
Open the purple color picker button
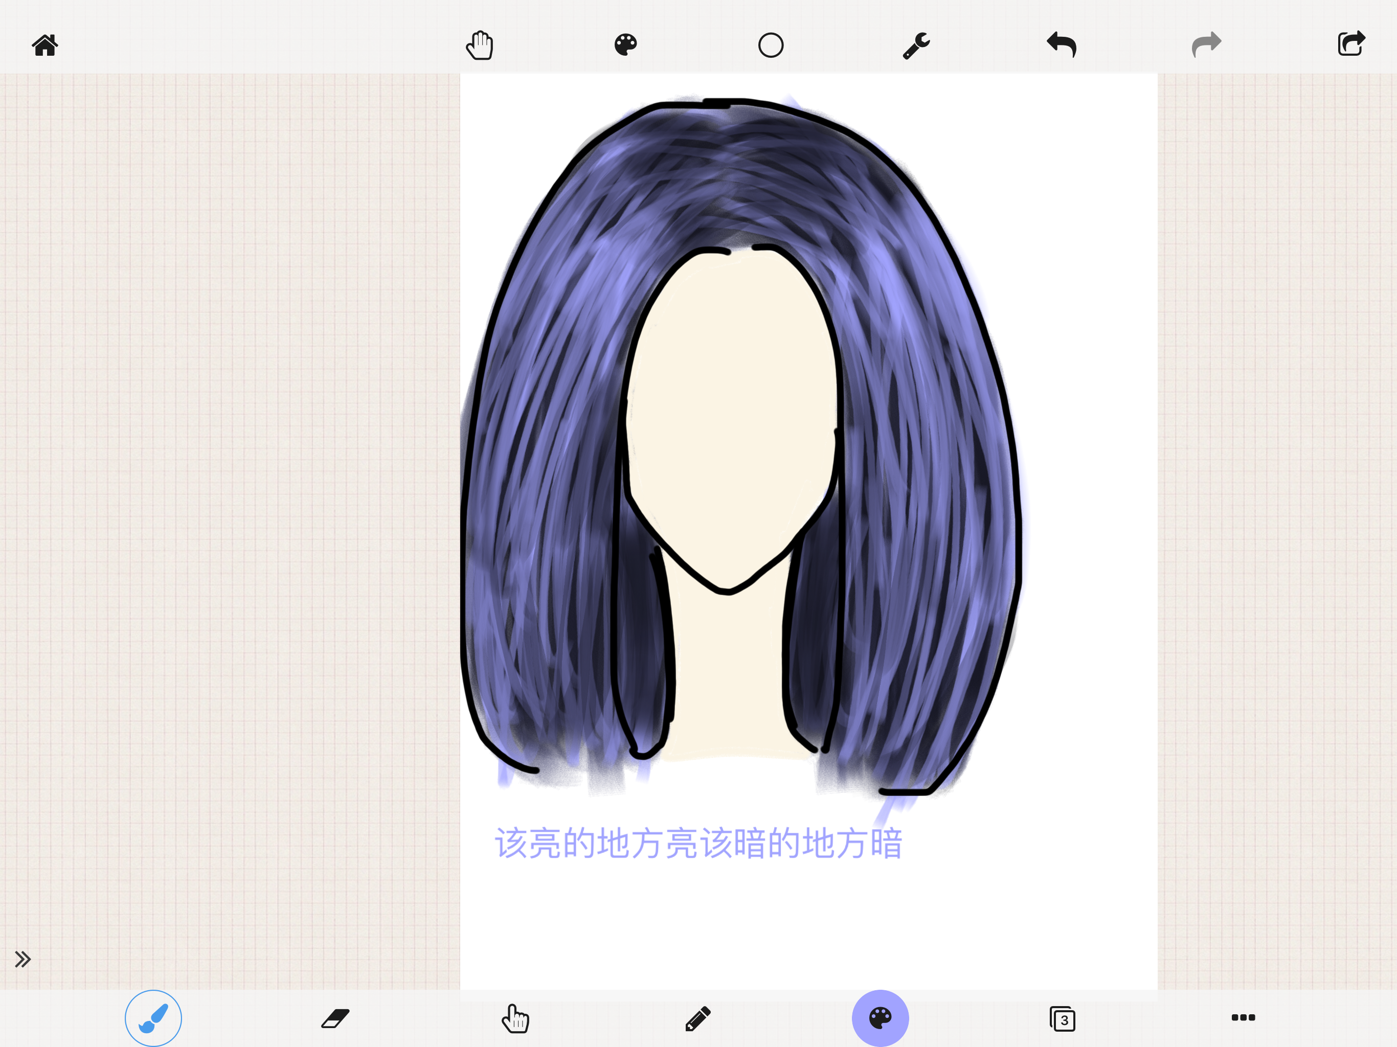click(x=881, y=1018)
